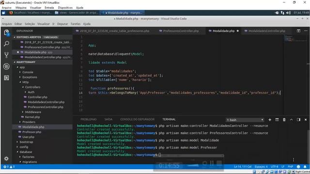310x174 pixels.
Task: Split the terminal pane
Action: [277, 120]
